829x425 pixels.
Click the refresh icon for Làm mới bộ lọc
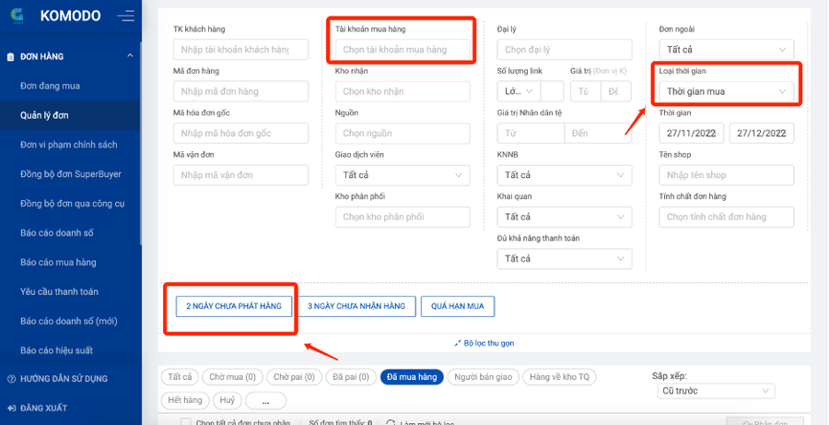pos(391,422)
